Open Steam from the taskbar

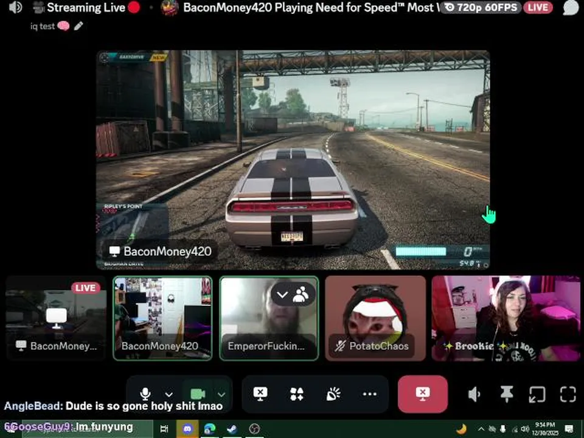pos(232,429)
